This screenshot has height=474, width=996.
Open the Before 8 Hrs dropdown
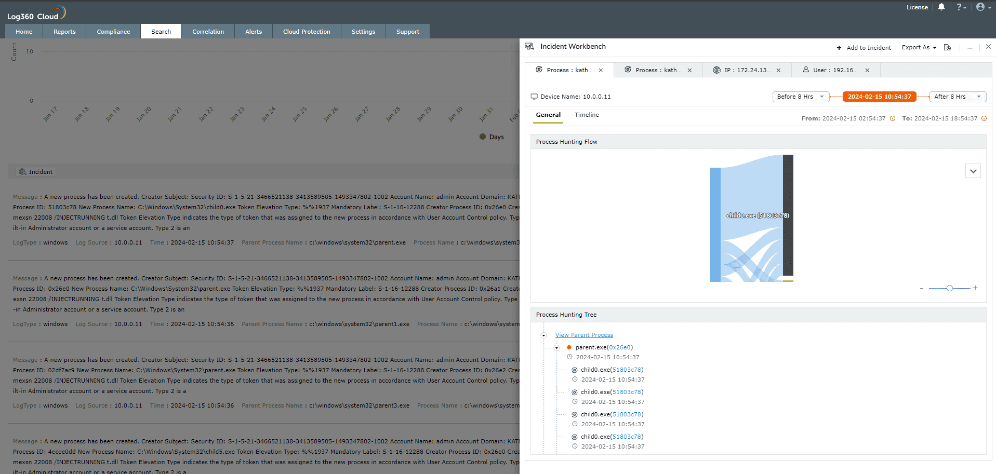(800, 97)
